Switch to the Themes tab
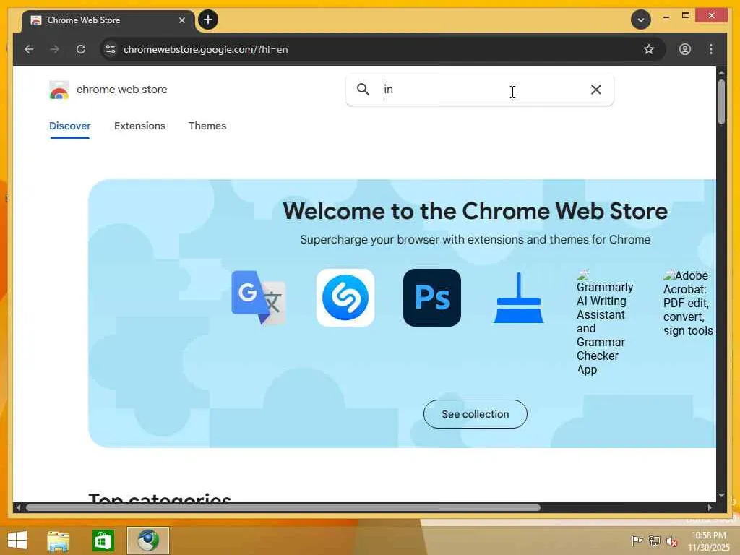Viewport: 740px width, 555px height. pos(207,126)
